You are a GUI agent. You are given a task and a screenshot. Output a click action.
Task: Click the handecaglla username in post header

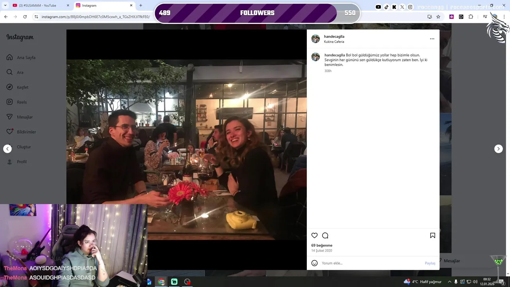(334, 36)
